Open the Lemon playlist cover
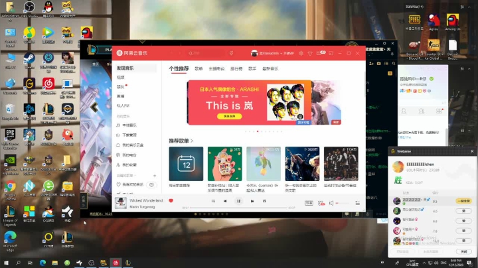Image resolution: width=478 pixels, height=268 pixels. (x=264, y=164)
